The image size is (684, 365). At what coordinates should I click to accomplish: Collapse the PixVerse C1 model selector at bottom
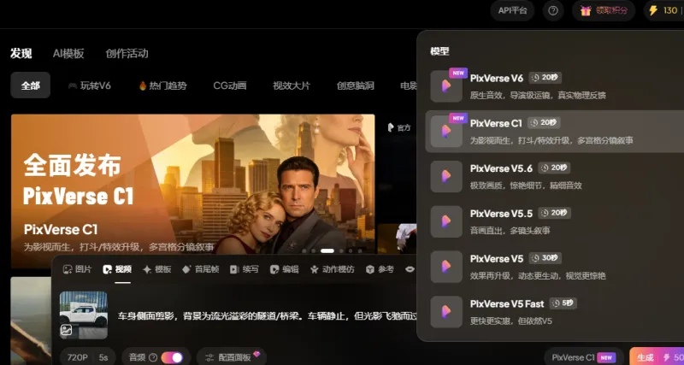tap(583, 357)
